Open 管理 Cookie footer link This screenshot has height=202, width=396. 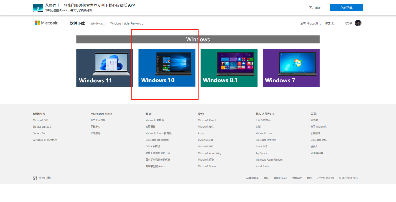pos(280,178)
